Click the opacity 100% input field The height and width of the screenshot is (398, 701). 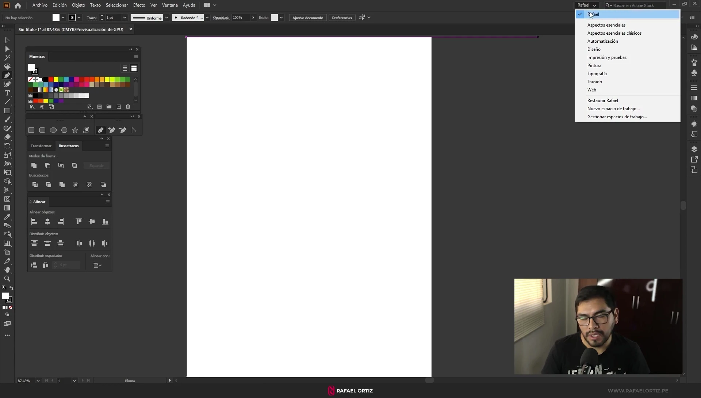(241, 18)
